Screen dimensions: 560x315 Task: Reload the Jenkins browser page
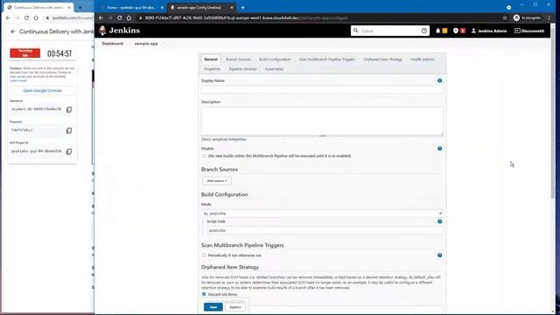119,17
